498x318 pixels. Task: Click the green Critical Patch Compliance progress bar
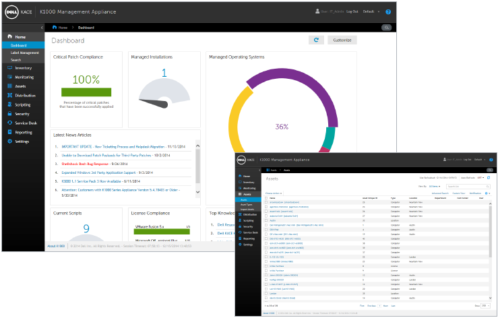click(x=86, y=92)
